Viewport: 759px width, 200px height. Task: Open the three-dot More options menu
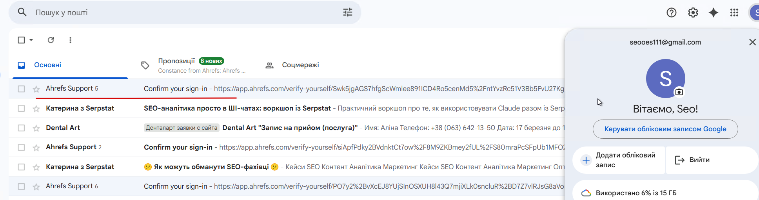pyautogui.click(x=70, y=40)
